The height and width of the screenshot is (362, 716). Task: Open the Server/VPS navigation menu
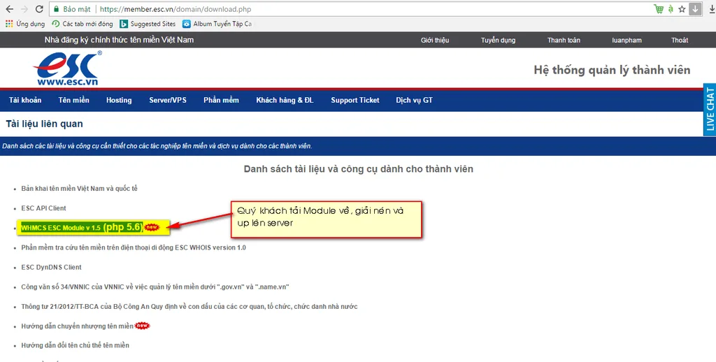[168, 100]
